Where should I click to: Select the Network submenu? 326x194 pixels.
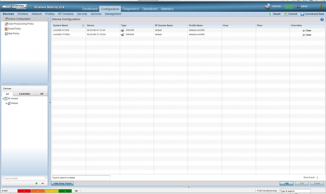pos(37,14)
